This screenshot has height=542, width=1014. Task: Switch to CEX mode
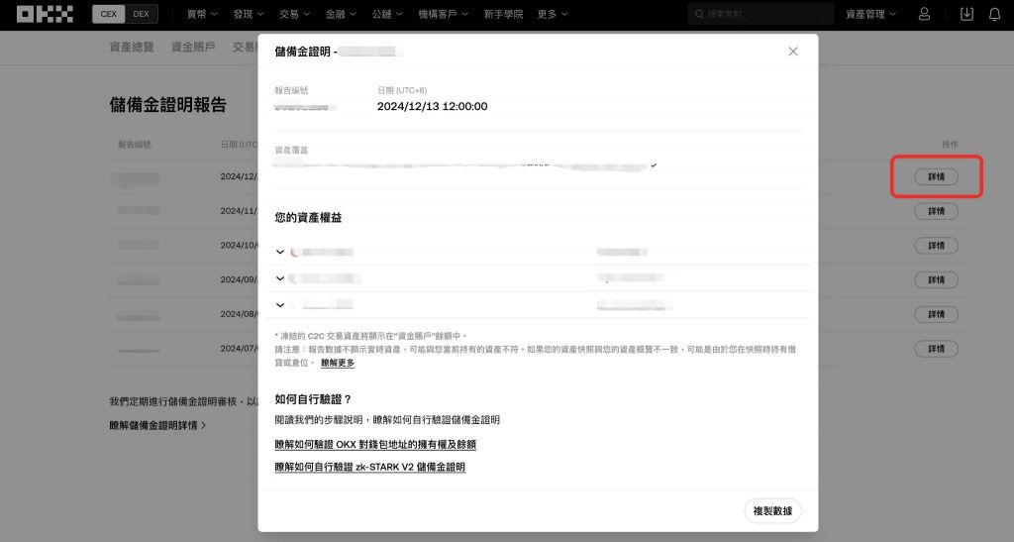pyautogui.click(x=109, y=15)
